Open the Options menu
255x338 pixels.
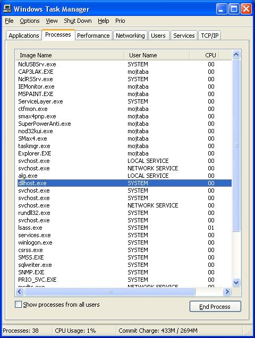pos(30,21)
